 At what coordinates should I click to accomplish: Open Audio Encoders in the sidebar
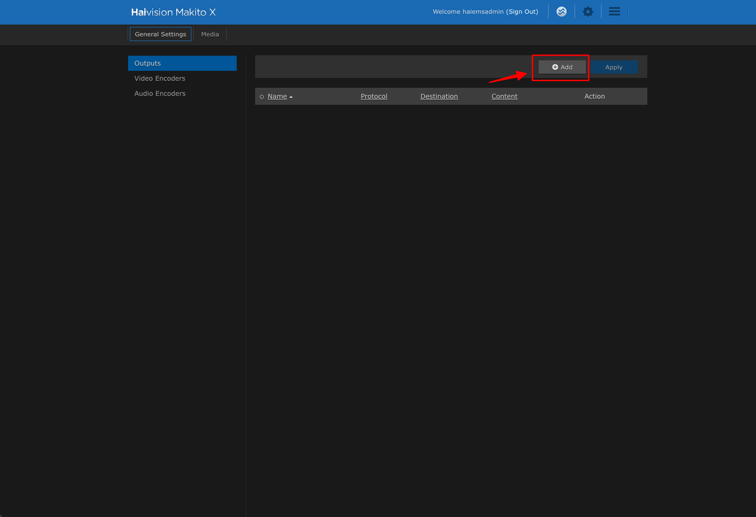tap(182, 93)
